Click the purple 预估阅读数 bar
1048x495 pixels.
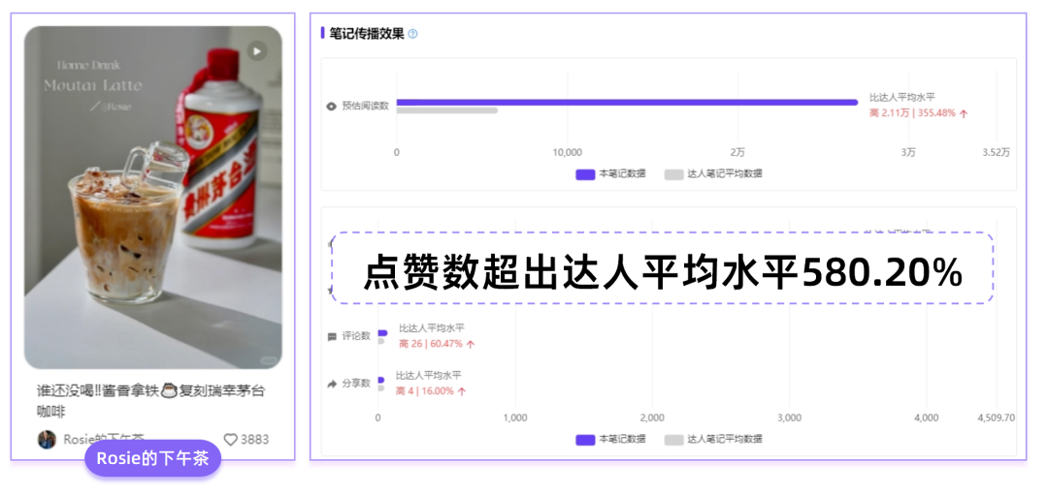pyautogui.click(x=627, y=102)
